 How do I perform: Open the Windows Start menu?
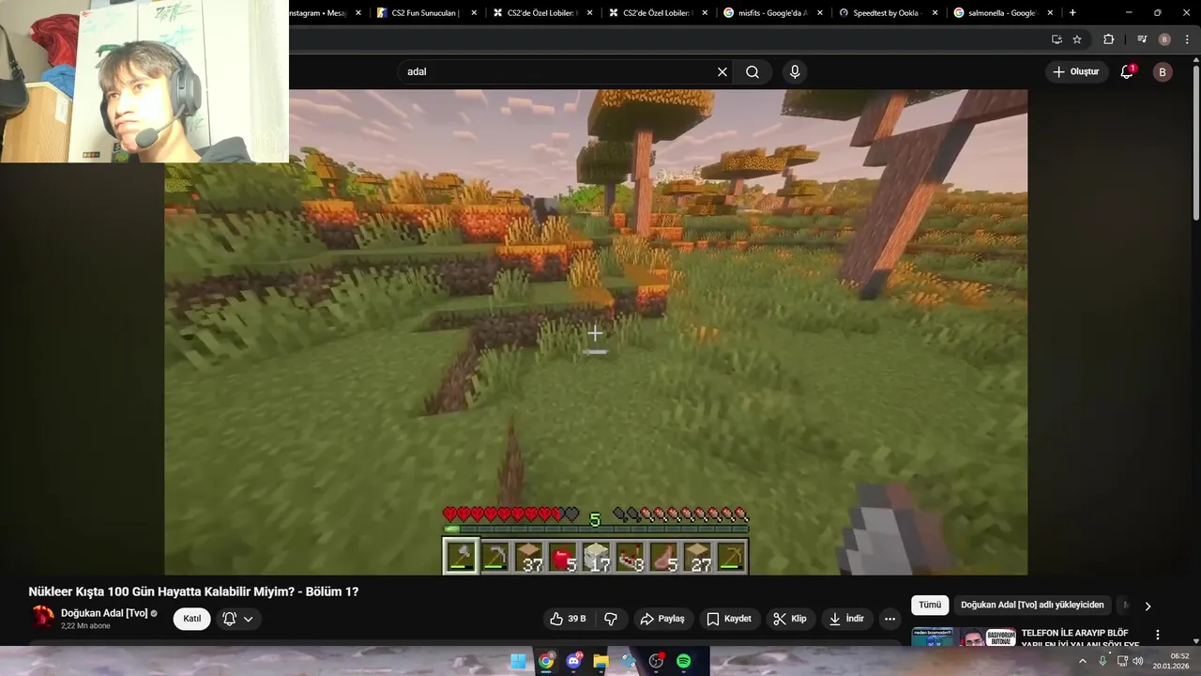click(x=518, y=661)
